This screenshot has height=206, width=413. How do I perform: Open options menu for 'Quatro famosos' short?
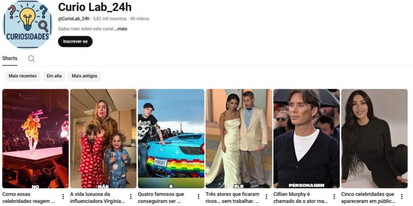(198, 197)
